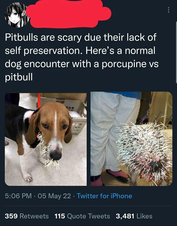Click the word "normal" in the tweet

(x=140, y=51)
